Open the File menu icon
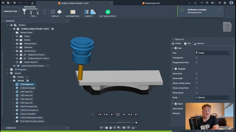The height and width of the screenshot is (132, 236). click(8, 3)
